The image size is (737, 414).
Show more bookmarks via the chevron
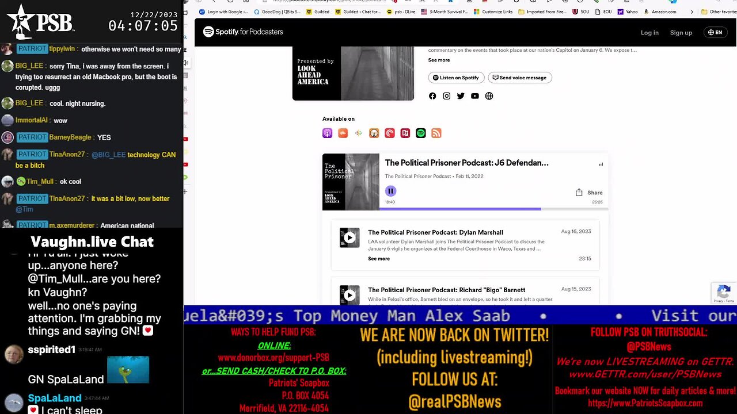tap(692, 11)
